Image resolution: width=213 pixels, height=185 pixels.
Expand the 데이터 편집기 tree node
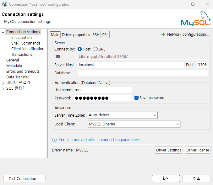tap(3, 83)
